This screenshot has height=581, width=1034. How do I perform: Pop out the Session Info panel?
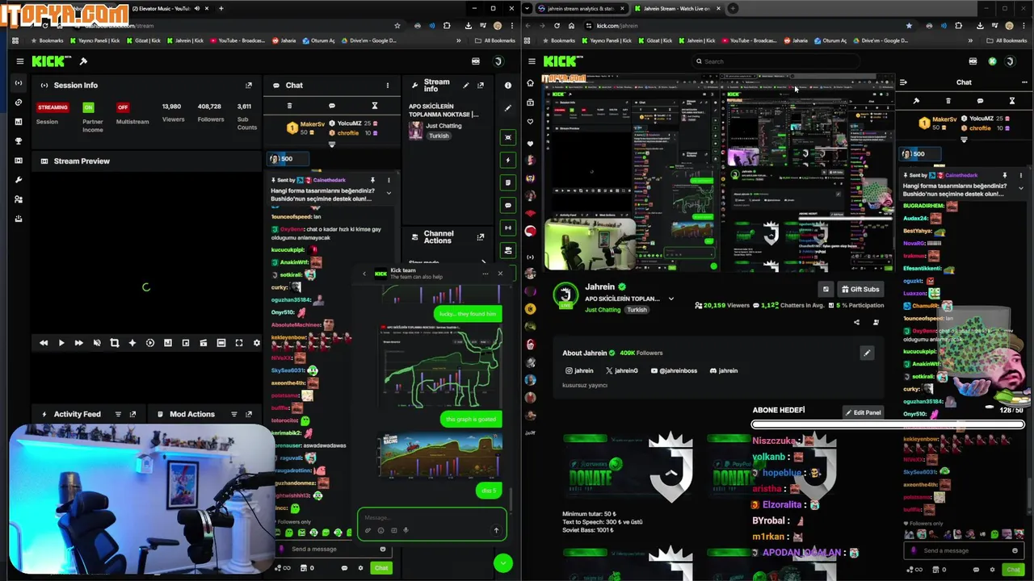(249, 85)
